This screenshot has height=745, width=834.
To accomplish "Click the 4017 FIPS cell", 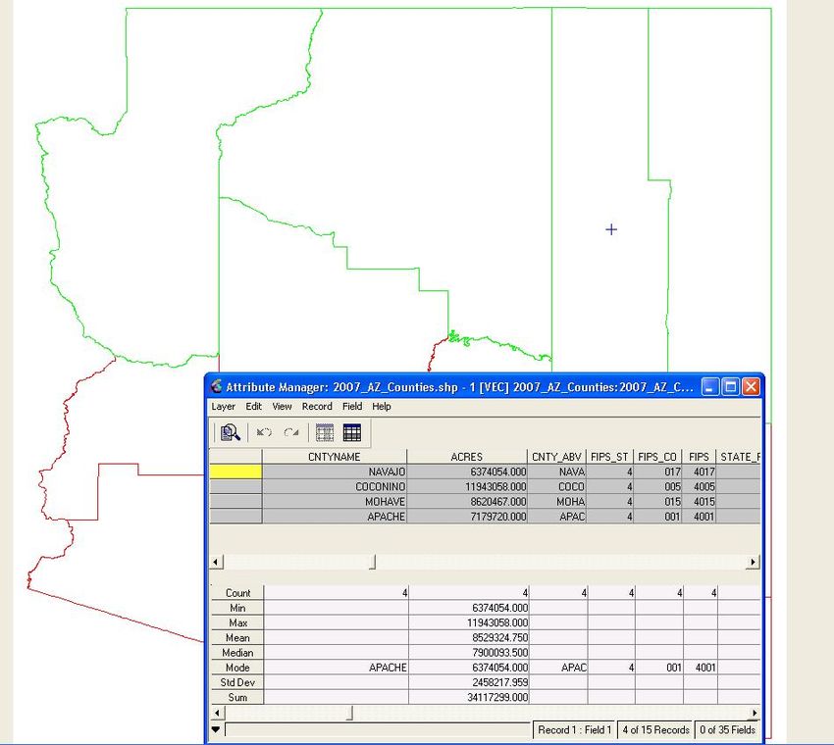I will [699, 472].
